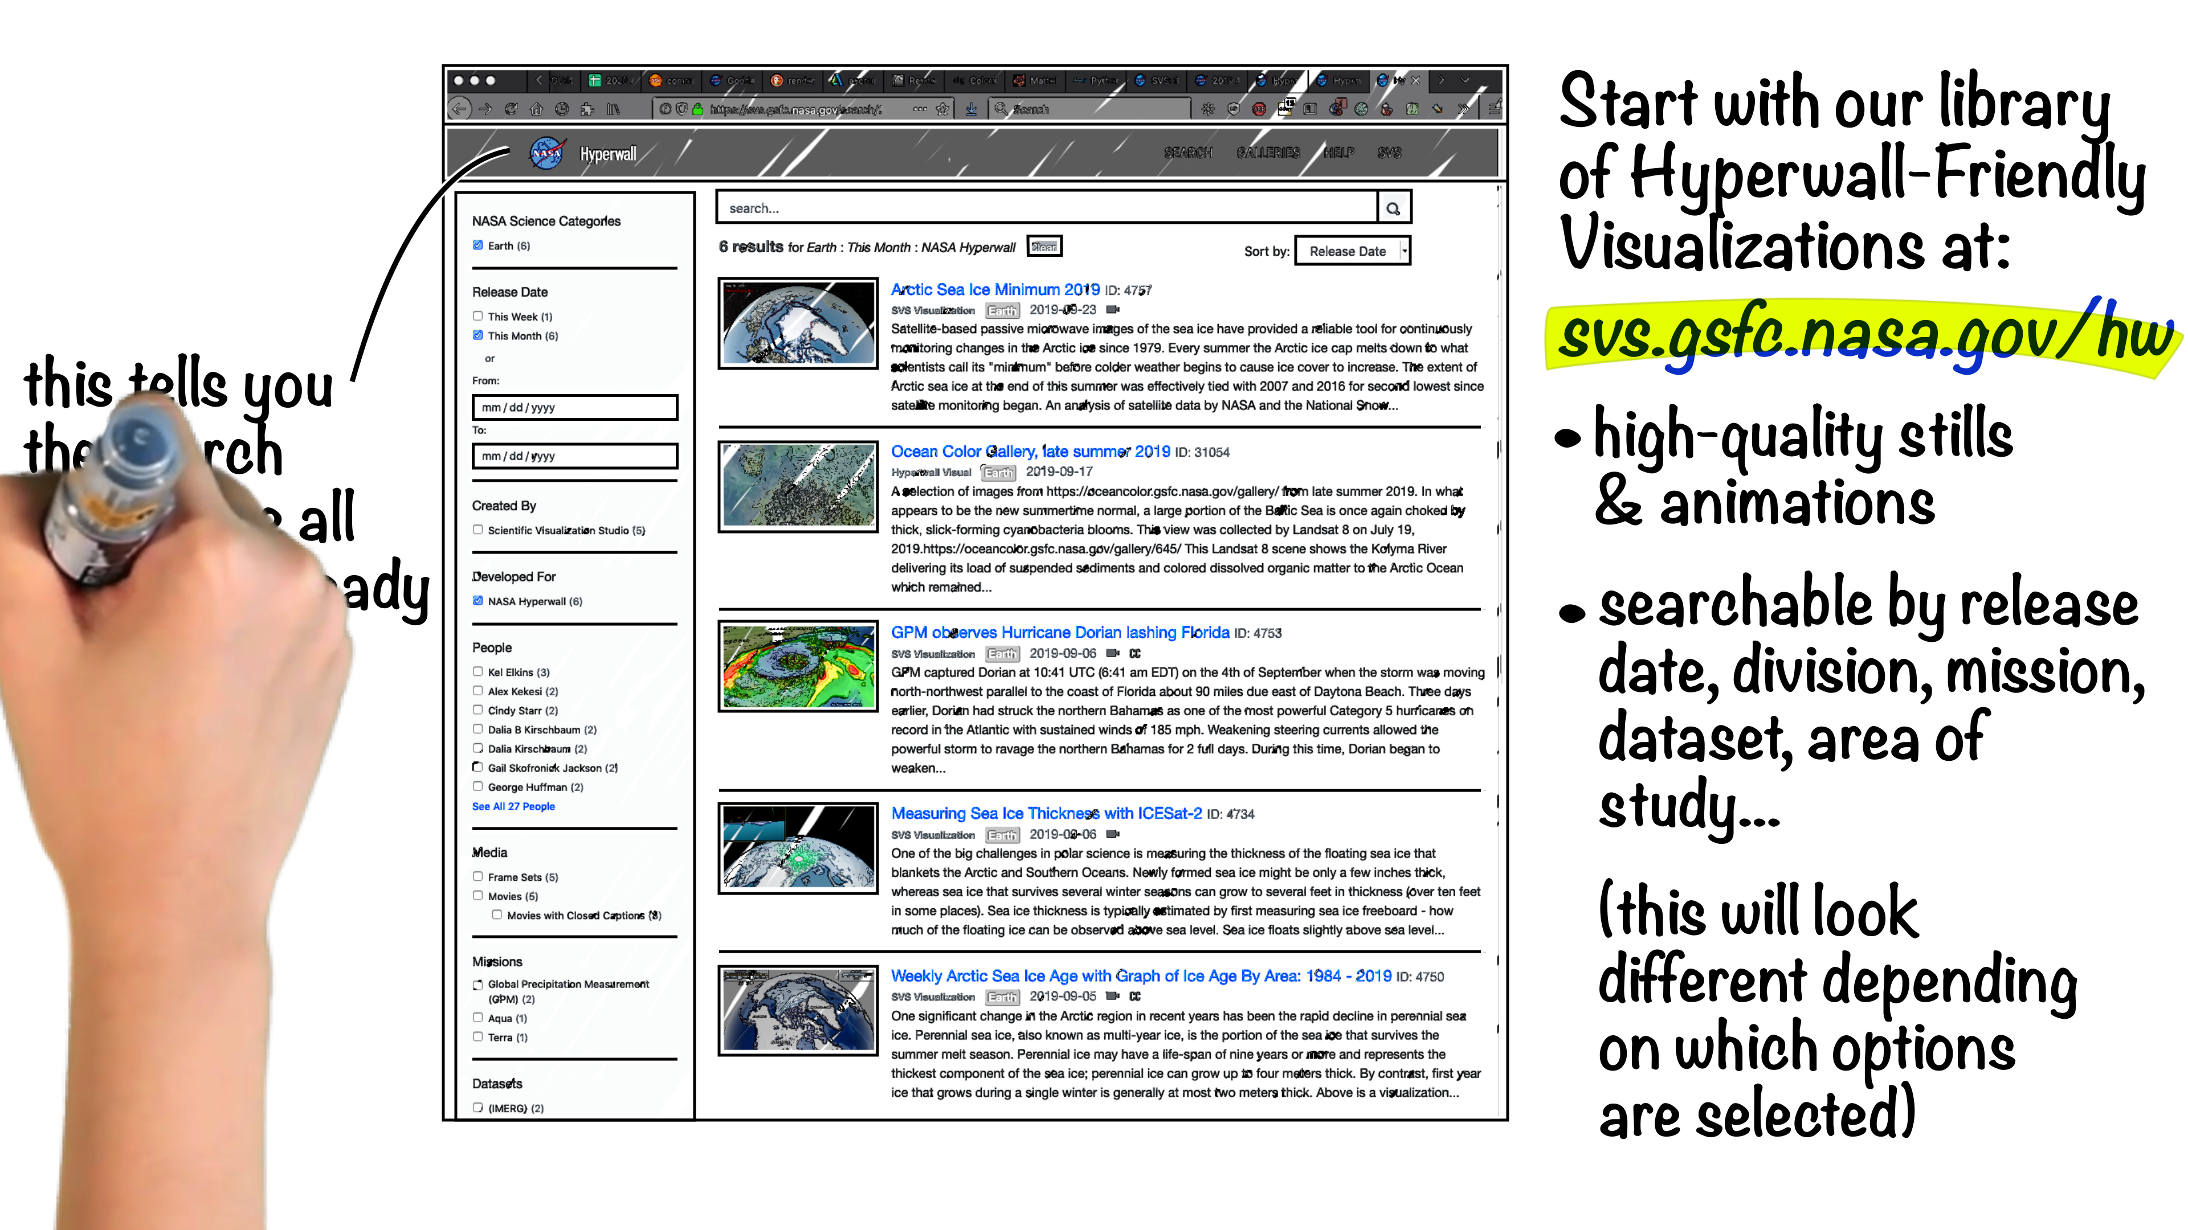Viewport: 2188px width, 1230px height.
Task: Open the SVS nav item
Action: point(1390,153)
